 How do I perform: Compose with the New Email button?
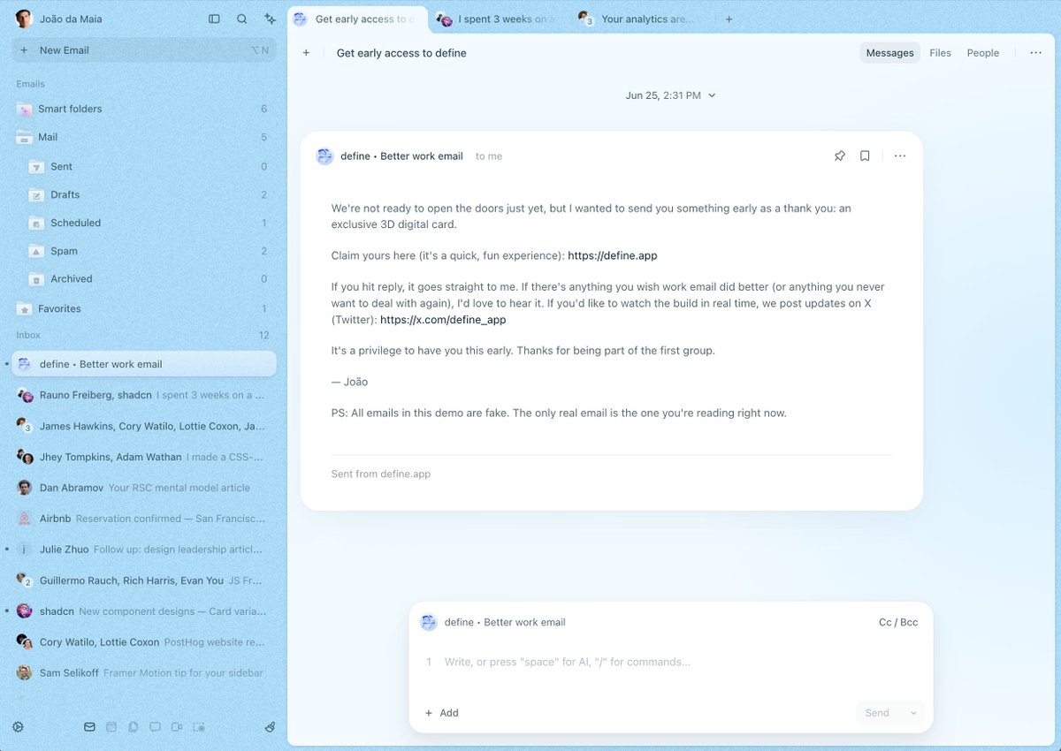(x=143, y=50)
